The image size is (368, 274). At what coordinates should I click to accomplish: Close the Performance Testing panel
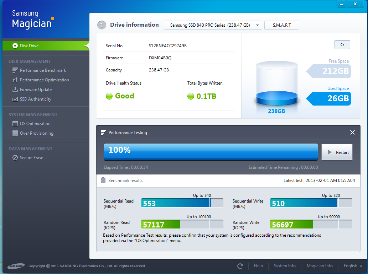click(352, 133)
